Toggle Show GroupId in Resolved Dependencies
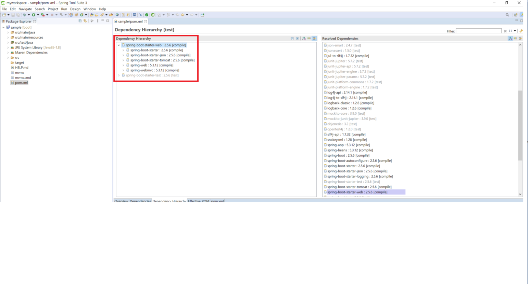The width and height of the screenshot is (528, 284). (515, 39)
